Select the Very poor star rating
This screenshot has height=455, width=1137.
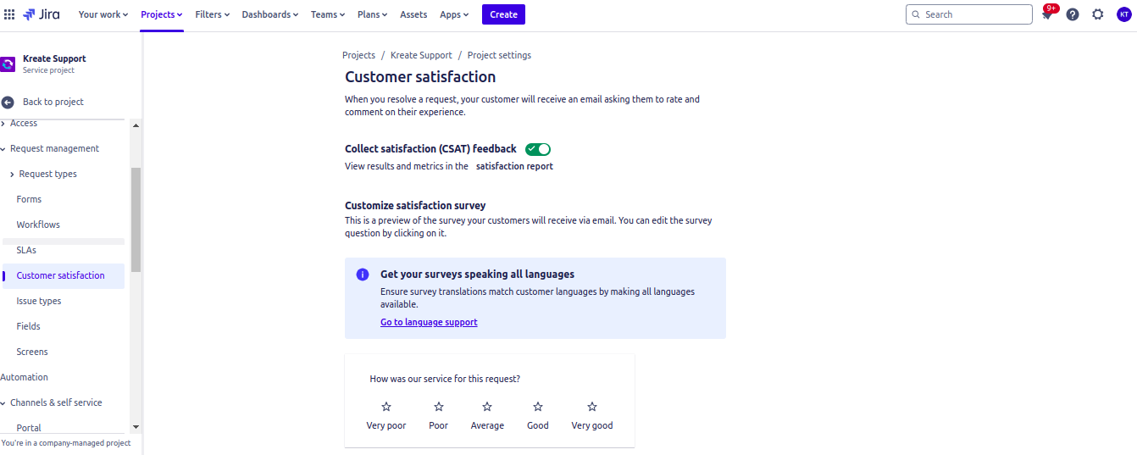[386, 407]
